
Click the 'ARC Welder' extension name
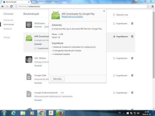40,58
